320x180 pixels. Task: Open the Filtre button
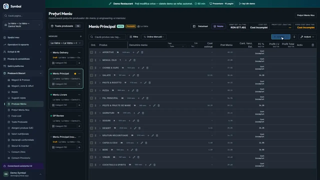pyautogui.click(x=133, y=37)
